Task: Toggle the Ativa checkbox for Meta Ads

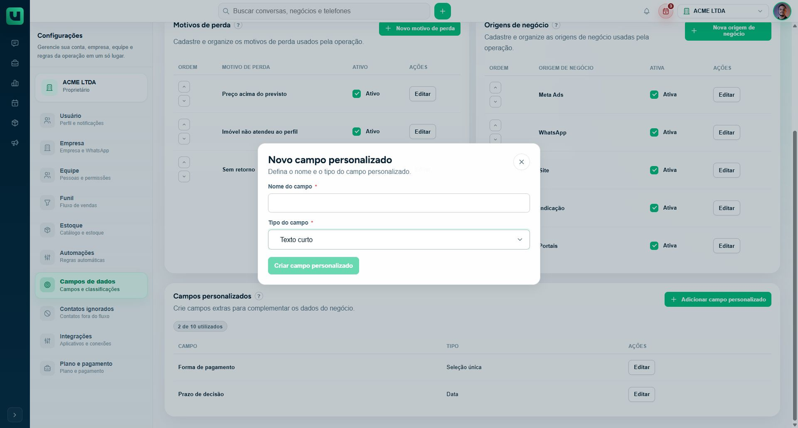Action: click(654, 95)
